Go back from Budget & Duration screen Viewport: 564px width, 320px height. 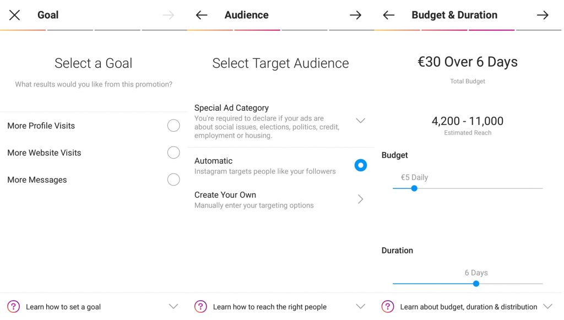(388, 15)
